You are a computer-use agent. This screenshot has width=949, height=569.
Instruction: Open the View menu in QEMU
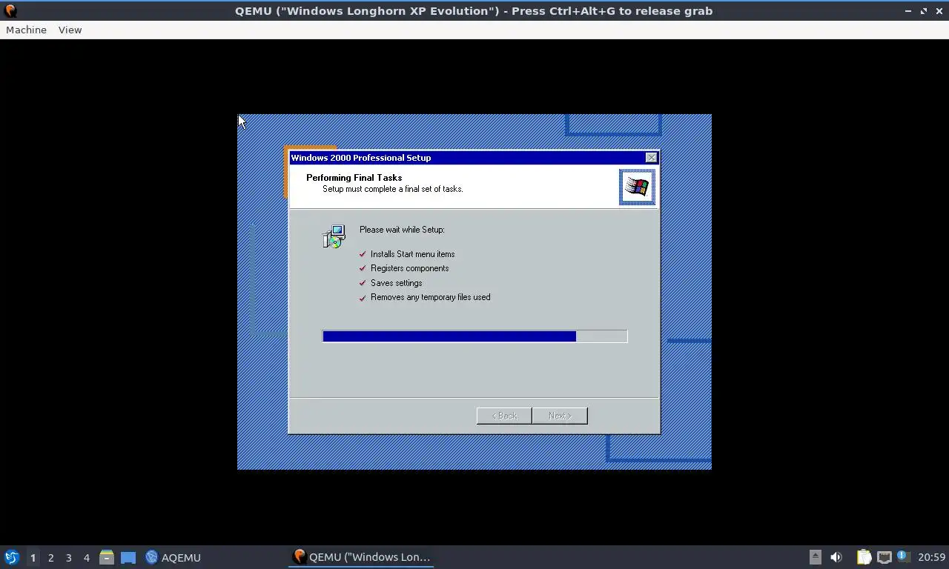point(70,30)
